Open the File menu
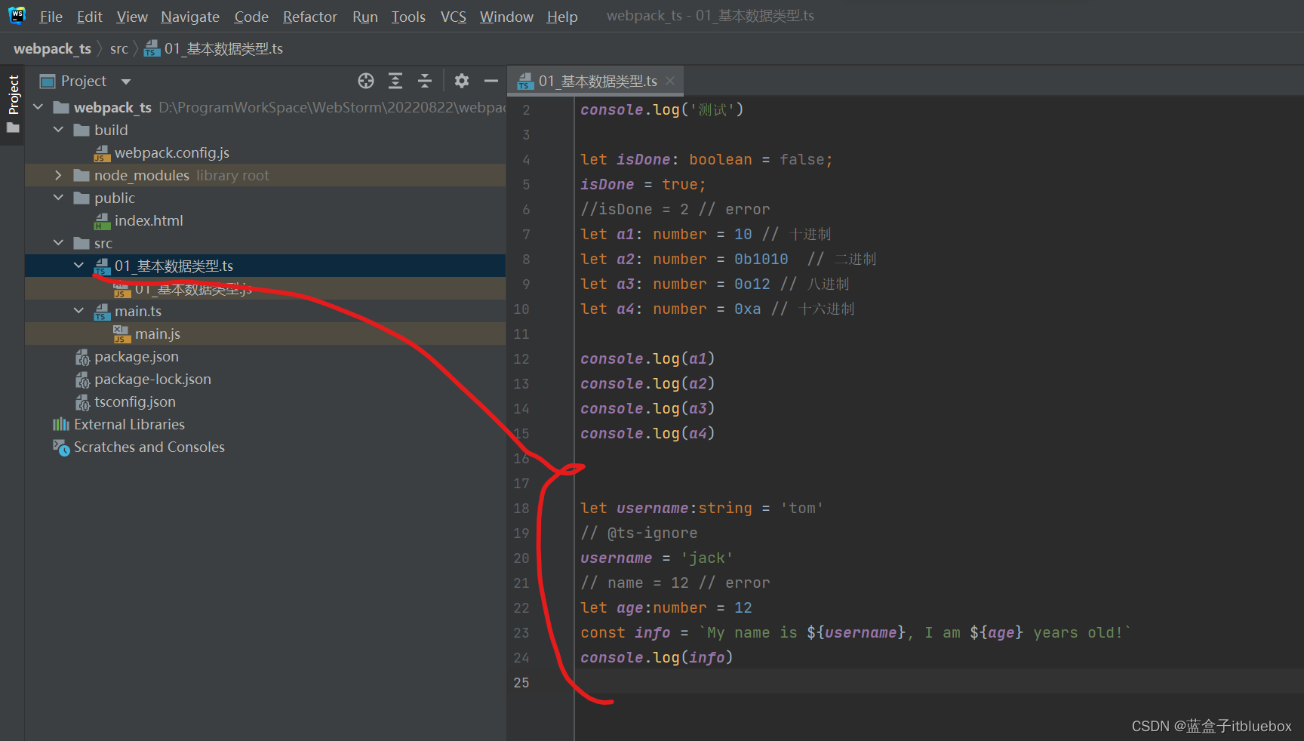The image size is (1304, 741). pos(51,17)
